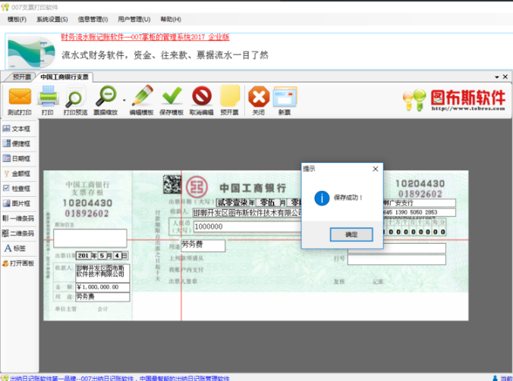Click the orange 关闭 toolbar icon

pyautogui.click(x=259, y=97)
